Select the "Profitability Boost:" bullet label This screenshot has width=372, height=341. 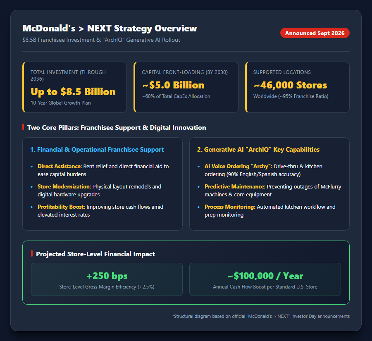62,207
